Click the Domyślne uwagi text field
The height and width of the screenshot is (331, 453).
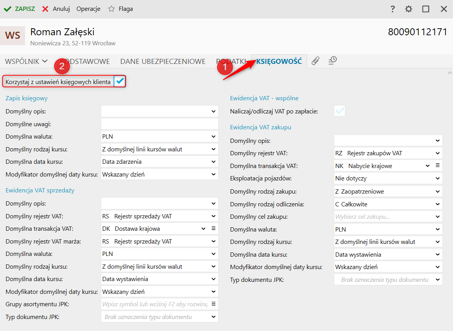160,124
